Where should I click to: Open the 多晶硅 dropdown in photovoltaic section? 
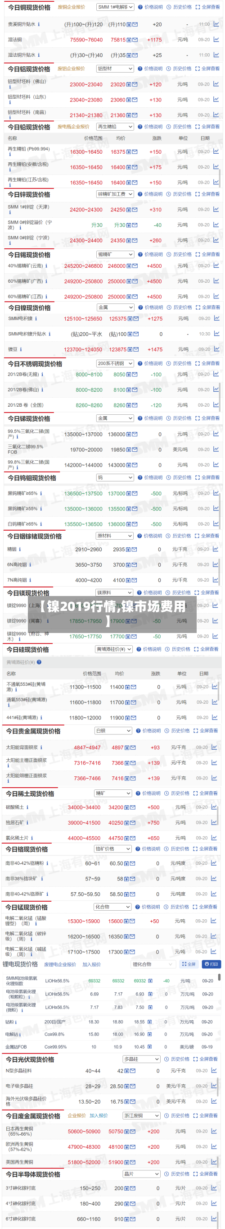coord(141,1059)
